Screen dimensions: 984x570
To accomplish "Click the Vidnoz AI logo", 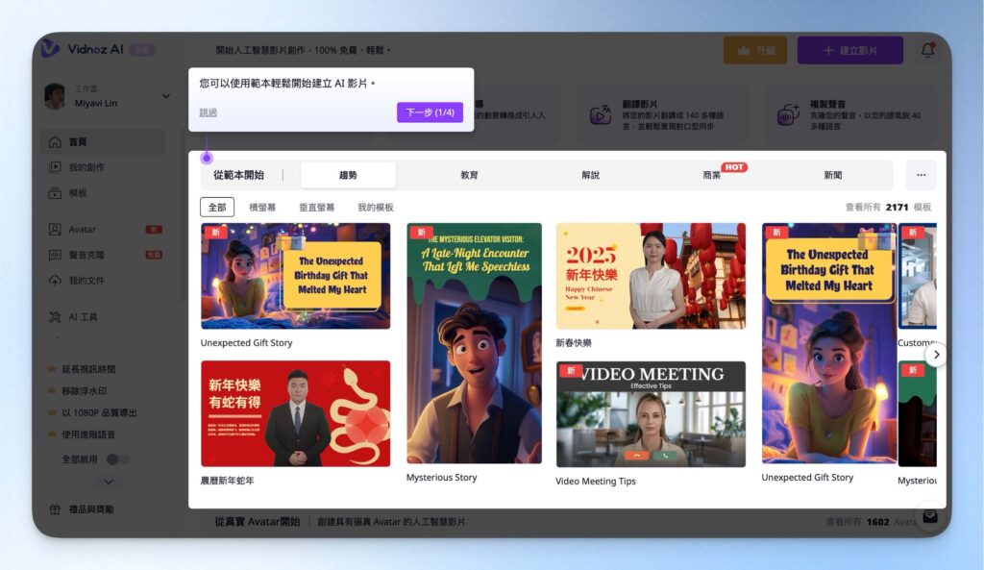I will (83, 49).
